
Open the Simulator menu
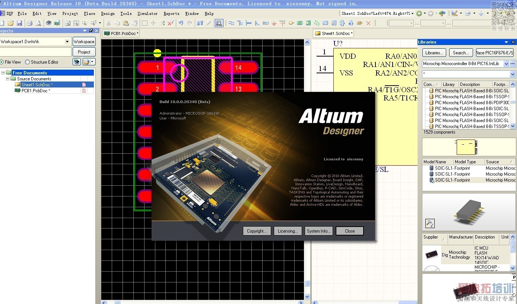tap(148, 13)
